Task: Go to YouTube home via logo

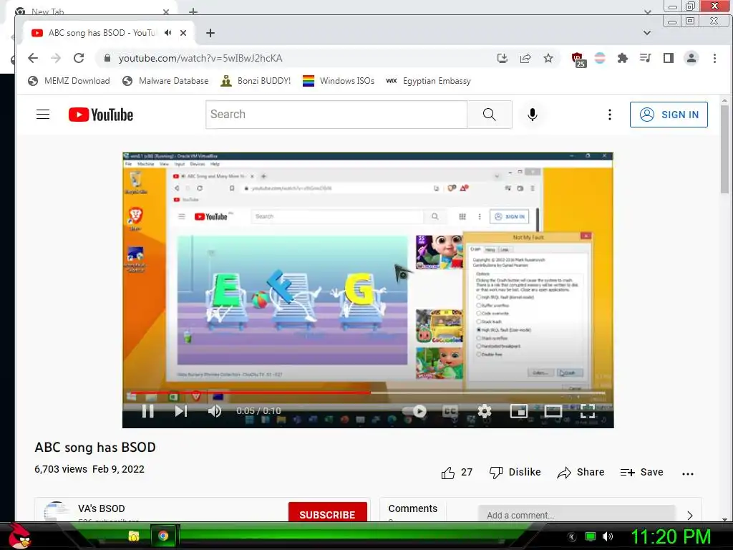Action: (x=101, y=115)
